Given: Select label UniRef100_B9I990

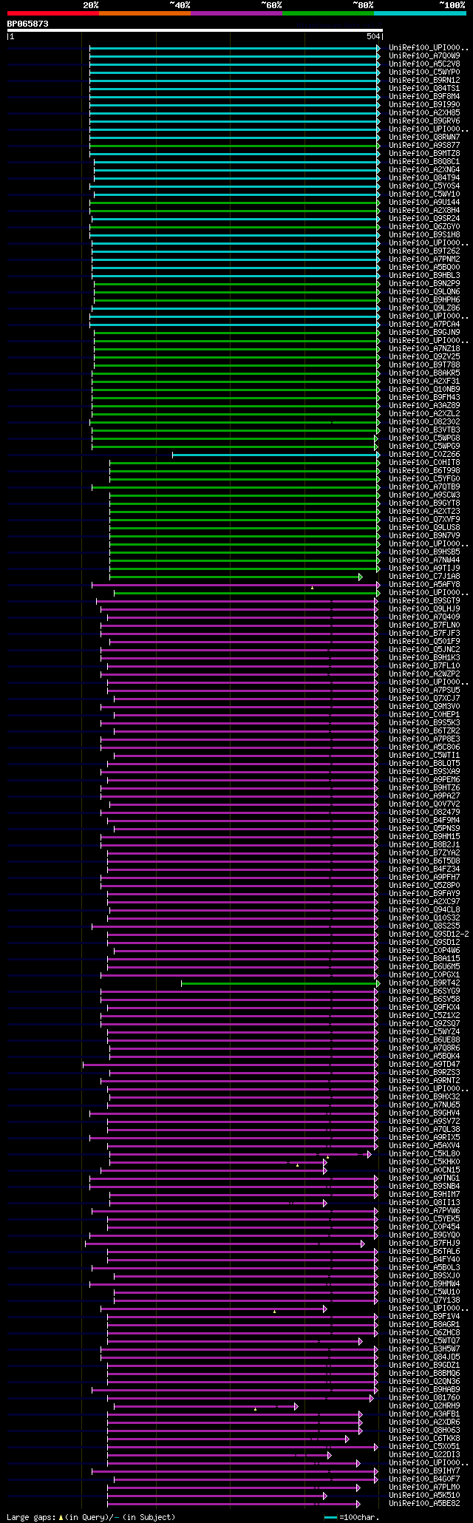Looking at the screenshot, I should click(424, 104).
